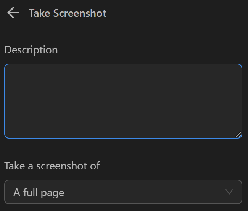Viewport: 248px width, 211px height.
Task: Click the "Take a screenshot of" label
Action: click(x=52, y=166)
